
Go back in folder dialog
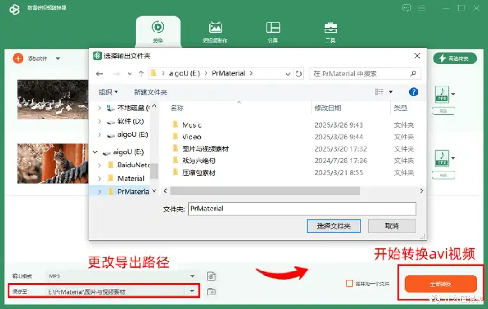(x=99, y=74)
